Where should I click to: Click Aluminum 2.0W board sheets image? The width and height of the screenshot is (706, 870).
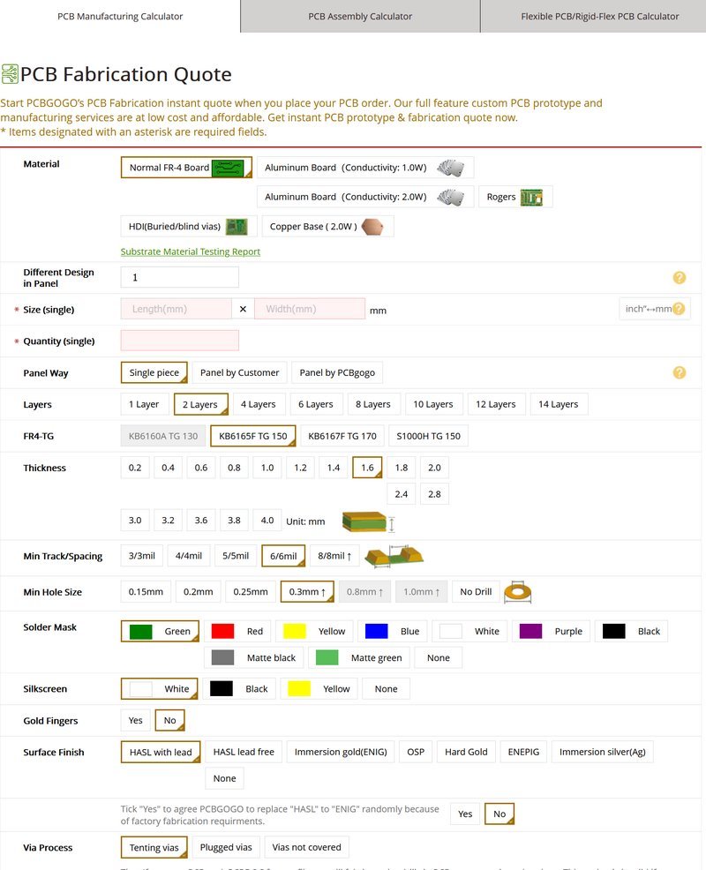450,197
